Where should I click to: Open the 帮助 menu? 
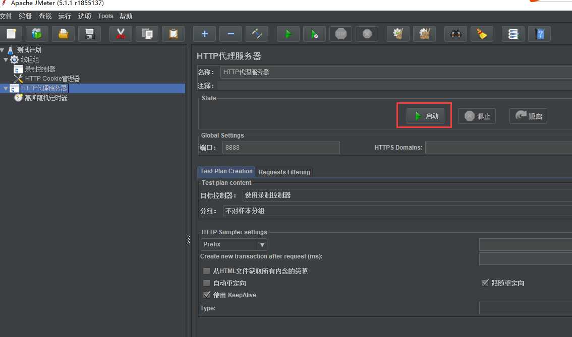(x=126, y=16)
